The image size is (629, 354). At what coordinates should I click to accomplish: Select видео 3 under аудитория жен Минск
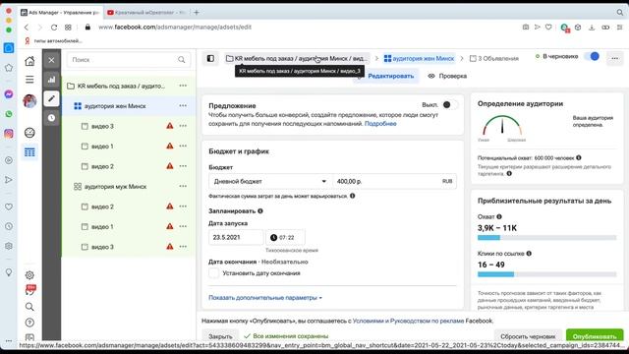pyautogui.click(x=129, y=126)
